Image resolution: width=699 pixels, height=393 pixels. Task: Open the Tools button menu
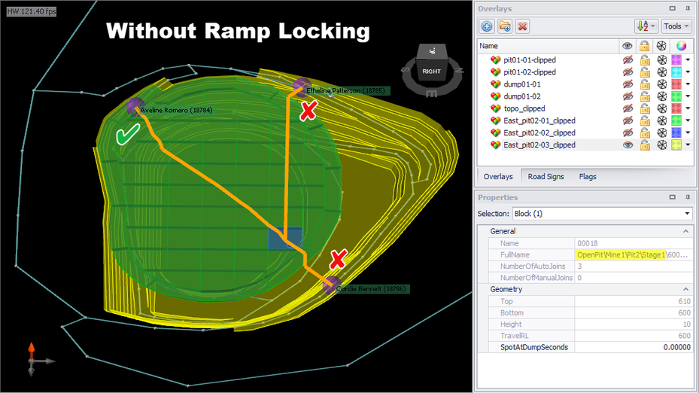click(676, 26)
